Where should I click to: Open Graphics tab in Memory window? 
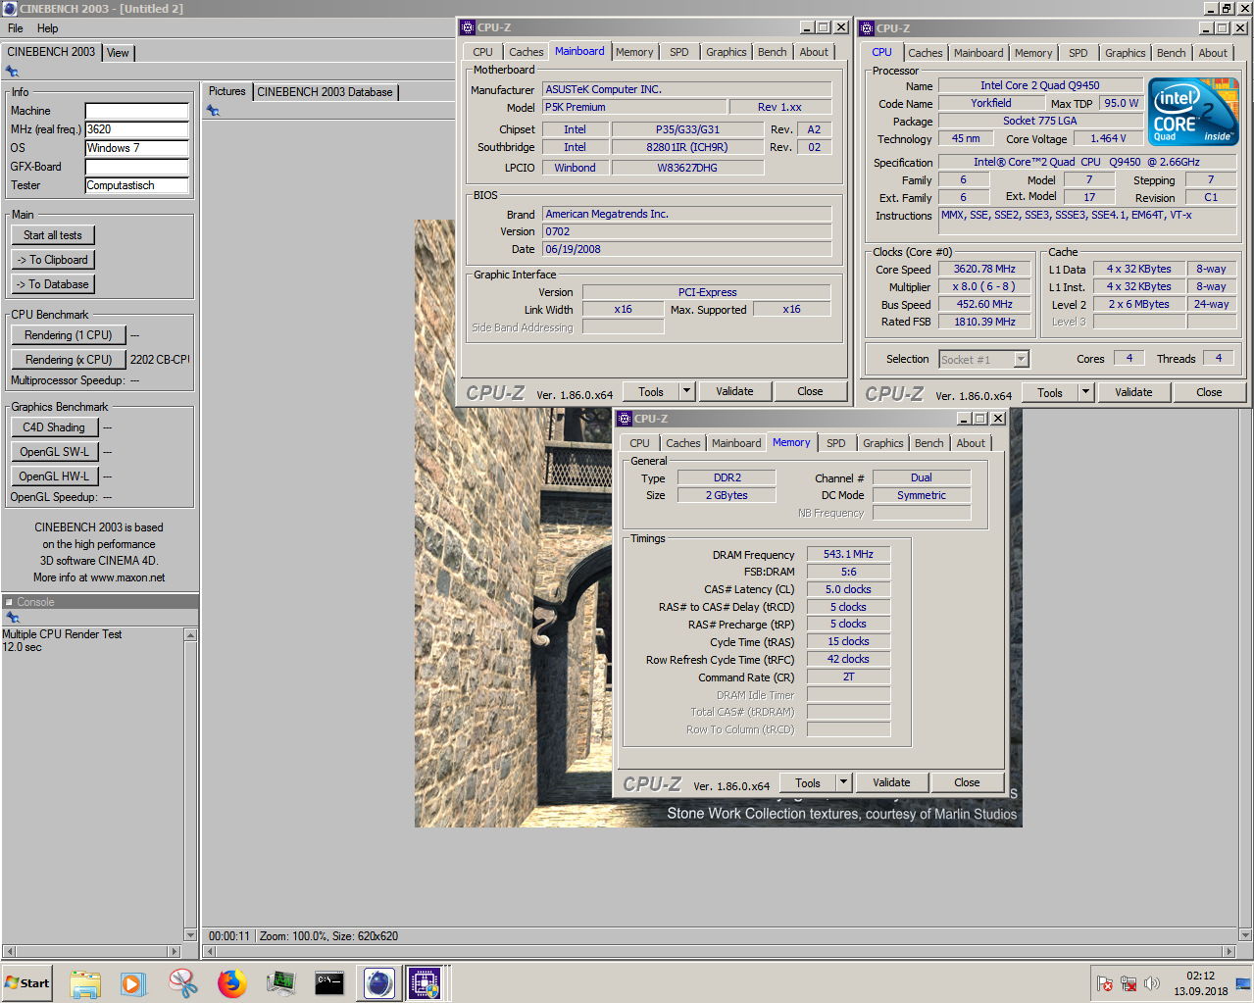click(x=882, y=443)
